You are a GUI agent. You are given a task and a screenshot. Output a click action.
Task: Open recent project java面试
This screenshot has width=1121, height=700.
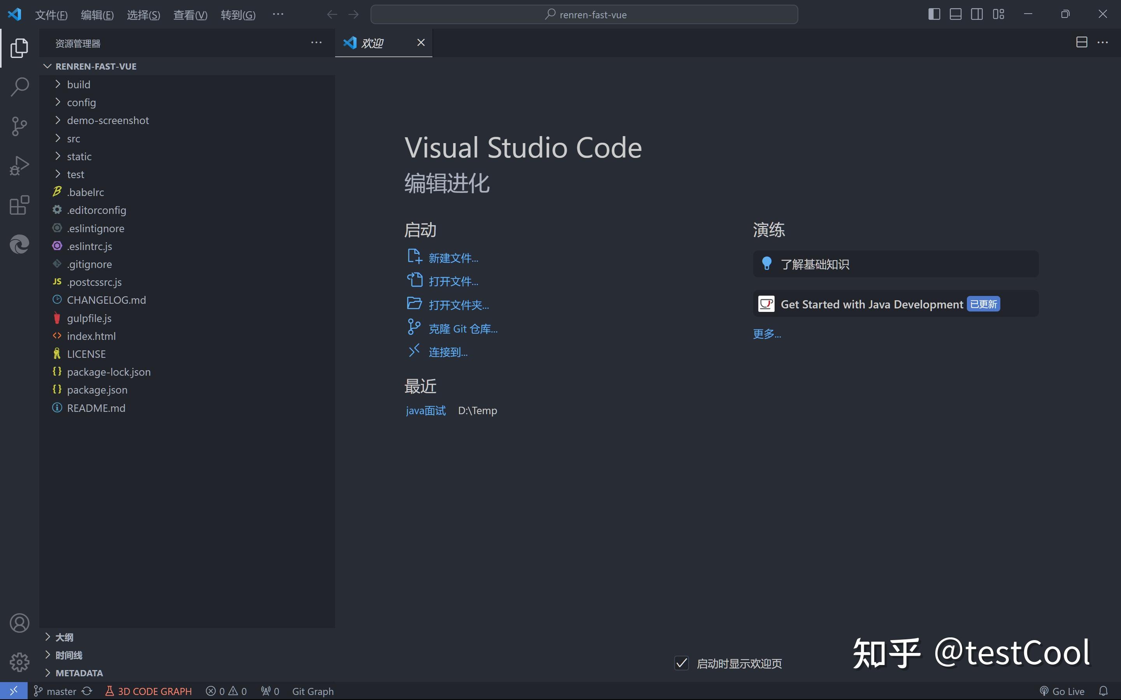coord(425,410)
